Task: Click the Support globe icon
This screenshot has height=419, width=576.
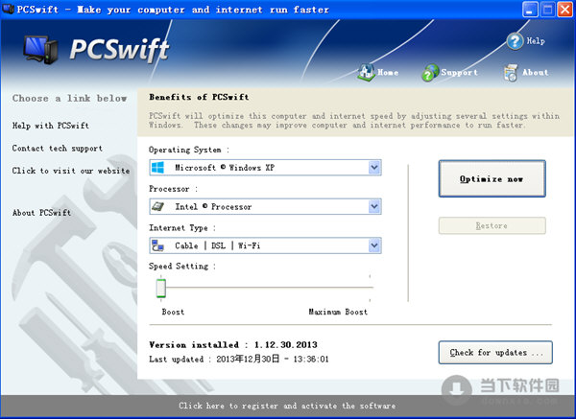Action: pyautogui.click(x=430, y=72)
